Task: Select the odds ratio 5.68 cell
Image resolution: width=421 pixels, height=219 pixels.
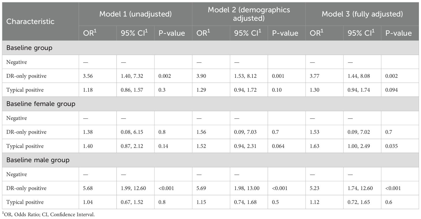Action: [86, 188]
